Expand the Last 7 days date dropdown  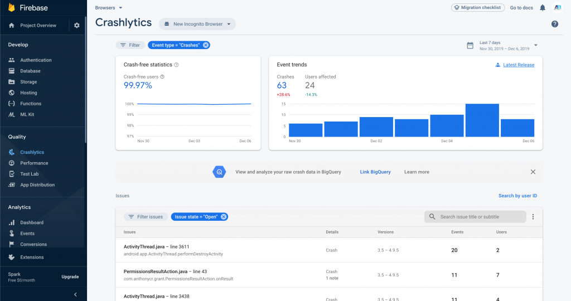[x=536, y=45]
